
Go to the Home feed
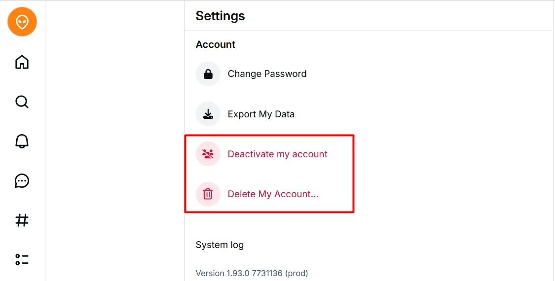tap(22, 62)
